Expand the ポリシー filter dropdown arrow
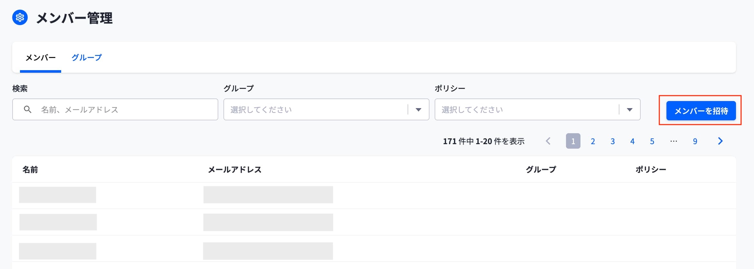This screenshot has width=754, height=269. pyautogui.click(x=629, y=110)
